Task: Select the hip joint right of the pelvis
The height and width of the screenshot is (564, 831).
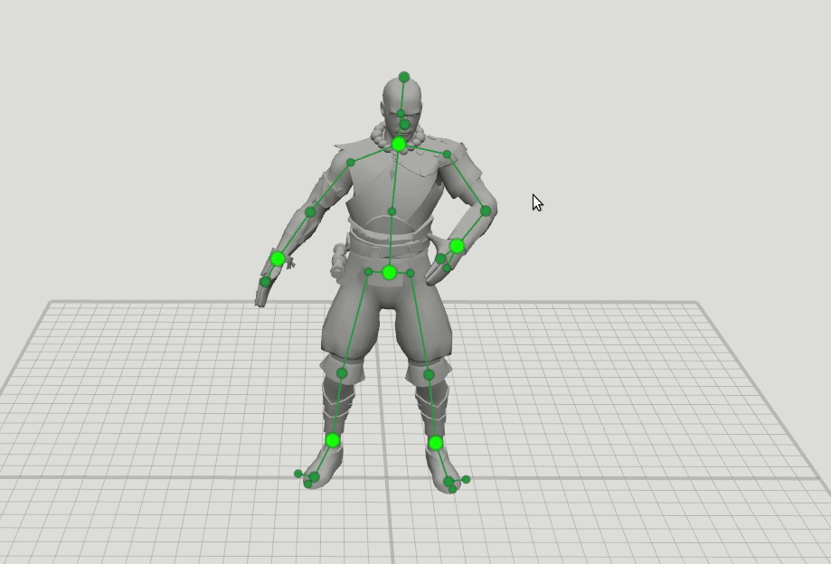Action: tap(411, 273)
